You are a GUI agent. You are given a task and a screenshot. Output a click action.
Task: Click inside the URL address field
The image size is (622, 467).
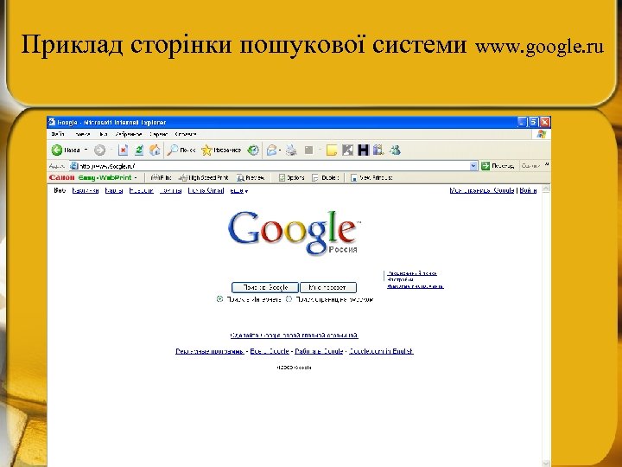coord(274,166)
